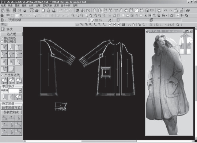Image resolution: width=197 pixels, height=143 pixels.
Task: Open the 图形变换 menu
Action: pos(47,5)
